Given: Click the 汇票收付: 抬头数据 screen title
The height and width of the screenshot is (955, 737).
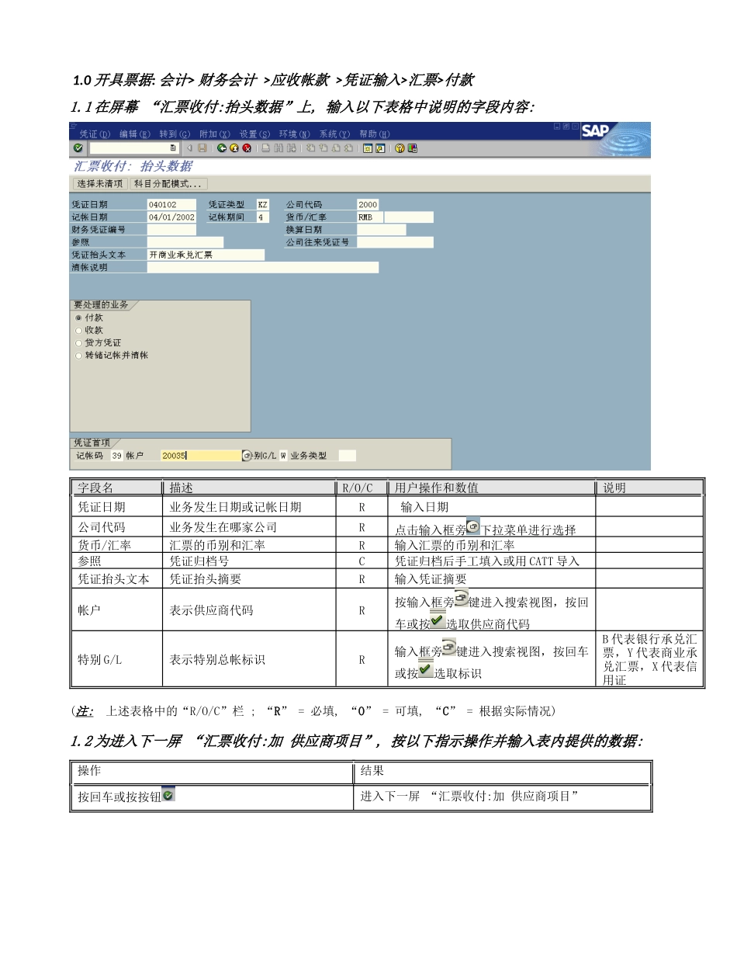Looking at the screenshot, I should tap(133, 166).
